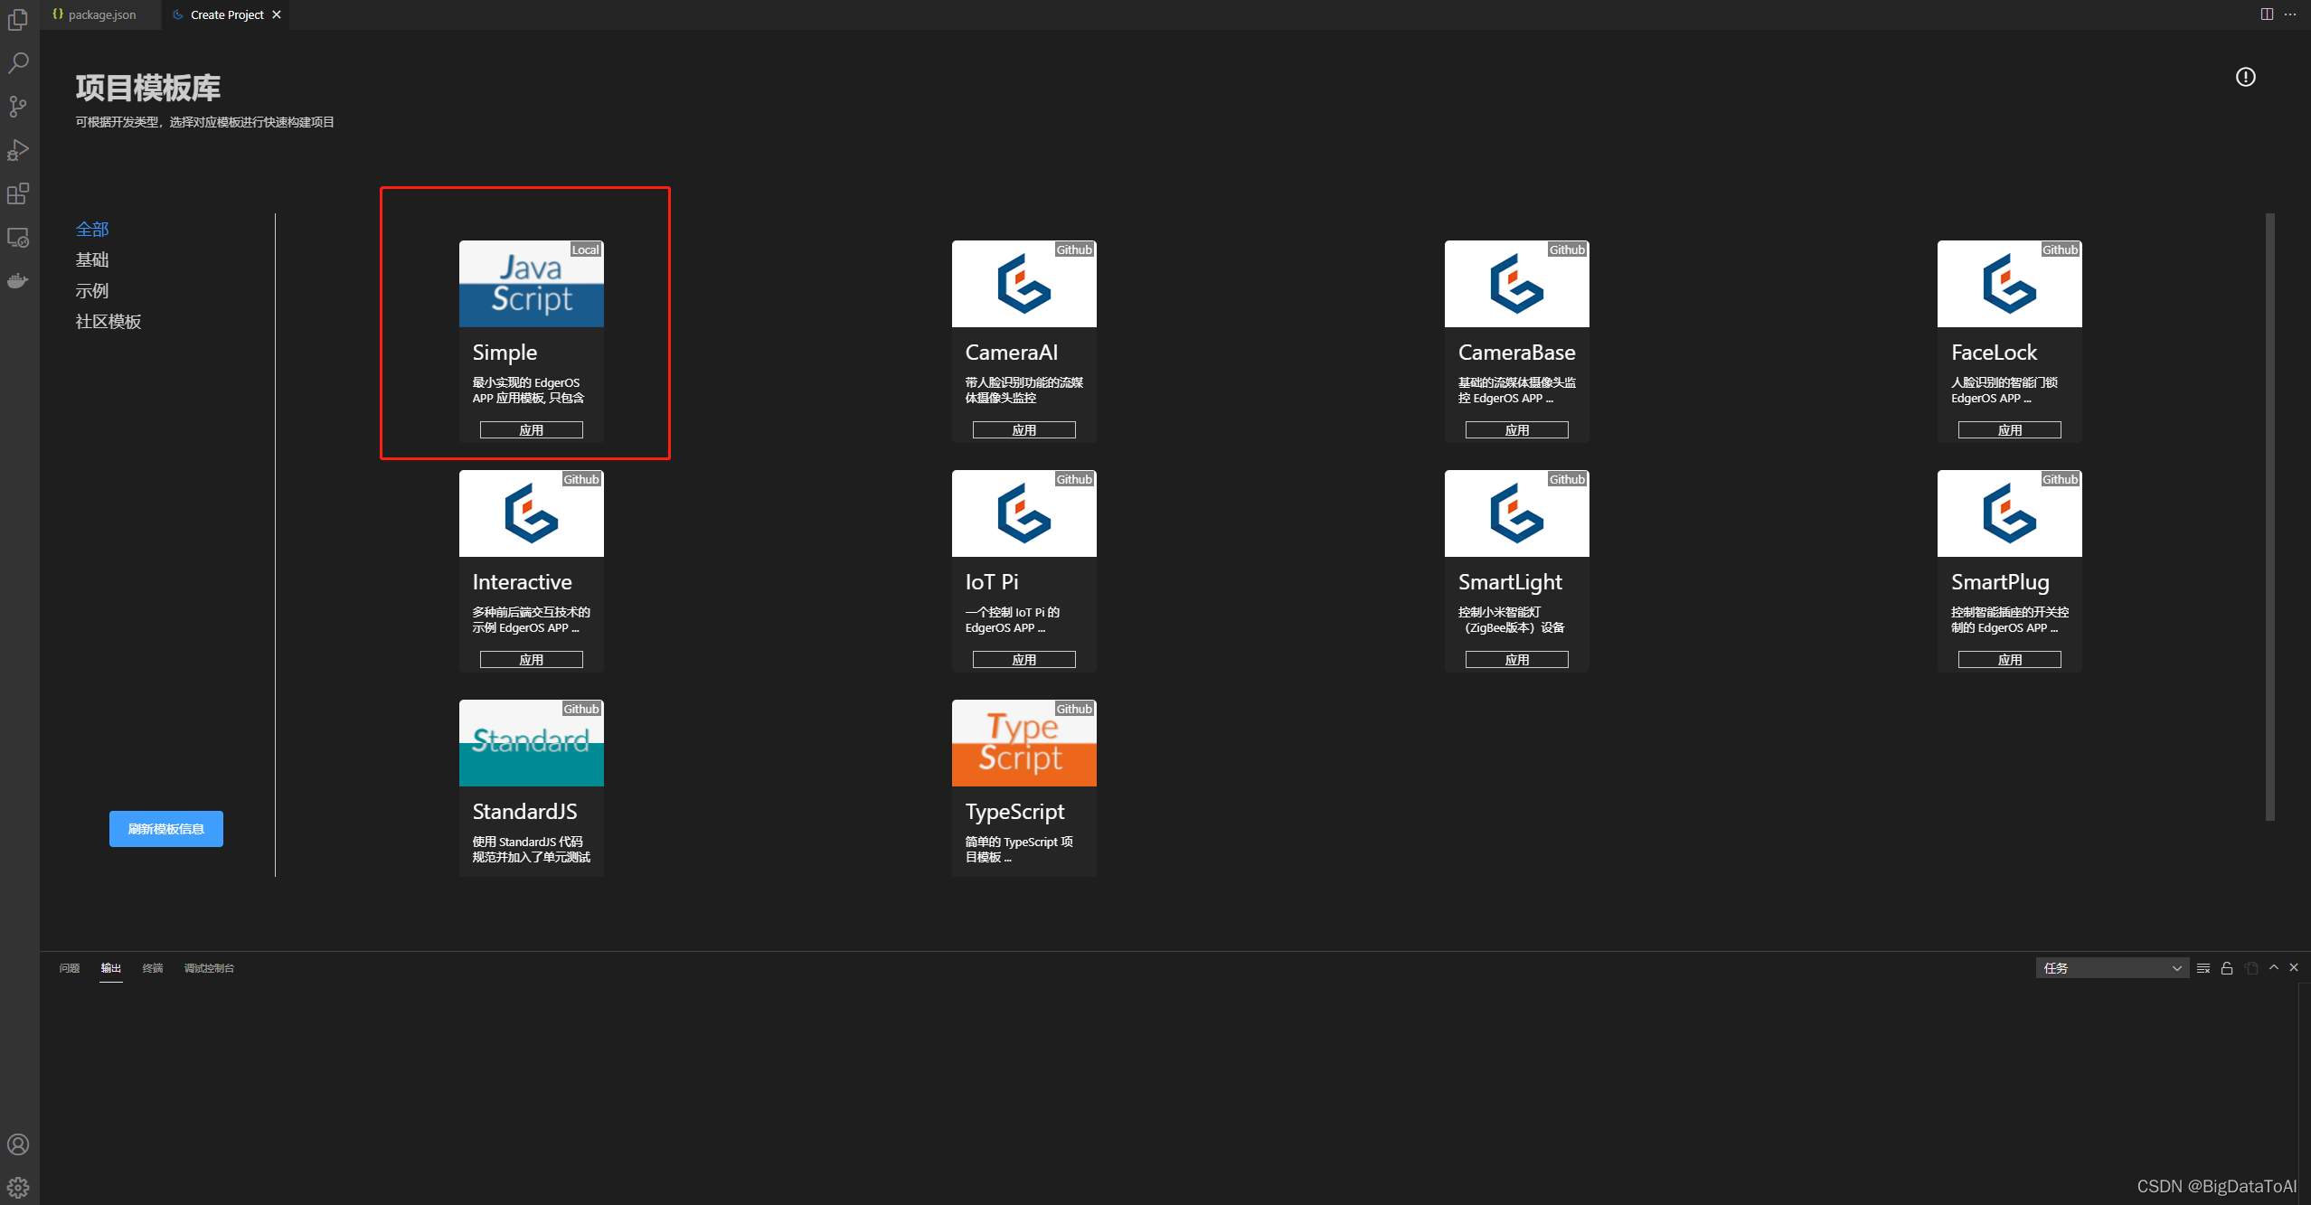2311x1205 pixels.
Task: Open the Accounts icon at bottom left
Action: coord(18,1144)
